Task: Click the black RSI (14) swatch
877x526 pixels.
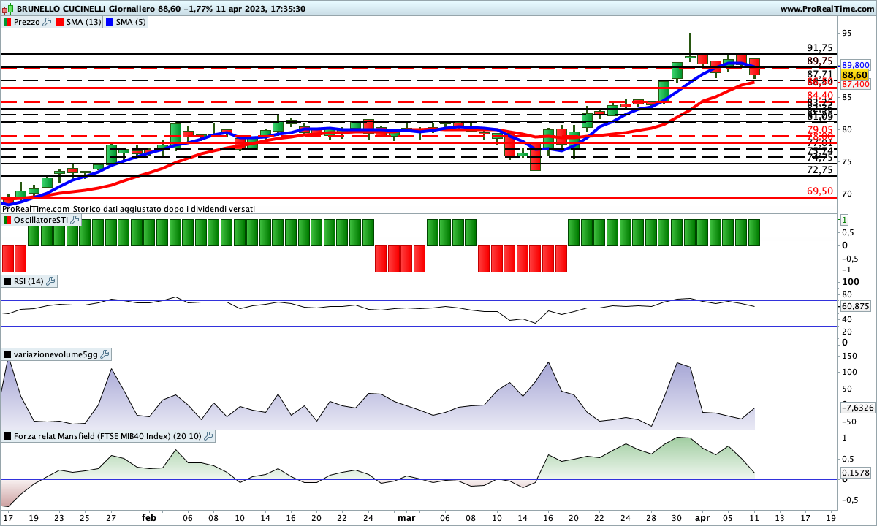Action: [7, 281]
